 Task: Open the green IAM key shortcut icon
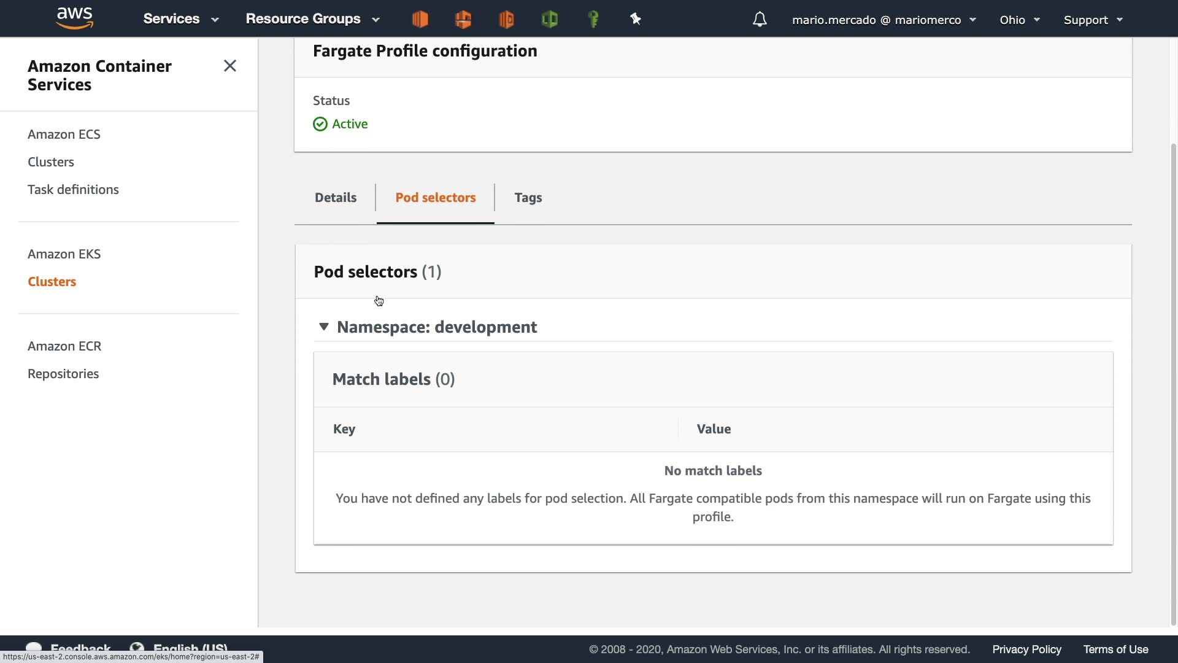click(x=593, y=20)
